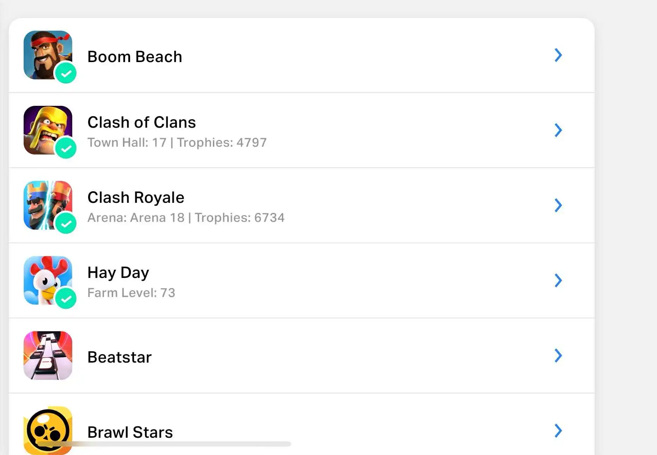Select the Brawl Stars title text
This screenshot has width=657, height=455.
pyautogui.click(x=130, y=432)
